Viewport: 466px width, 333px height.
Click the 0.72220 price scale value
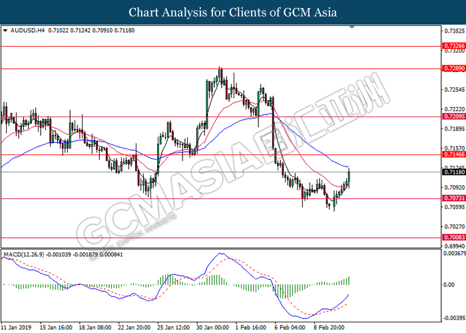(454, 109)
